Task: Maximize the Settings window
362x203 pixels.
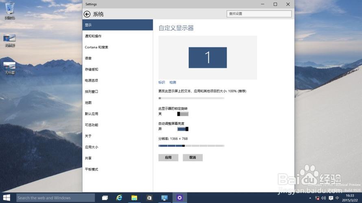Action: [x=275, y=4]
